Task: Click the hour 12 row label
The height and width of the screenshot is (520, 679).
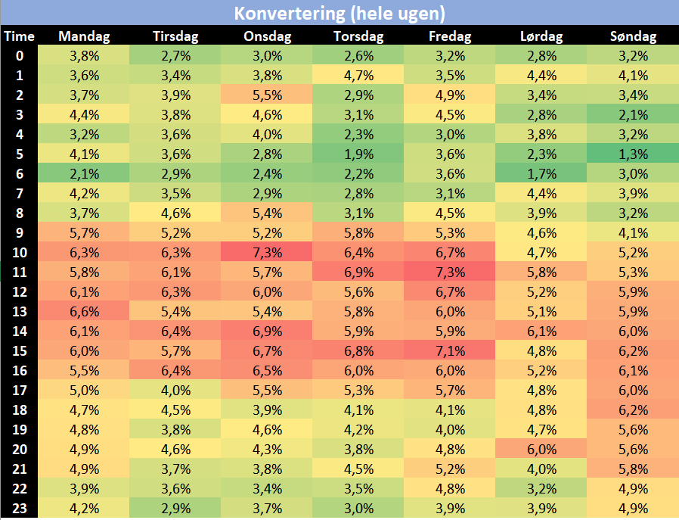Action: coord(19,291)
